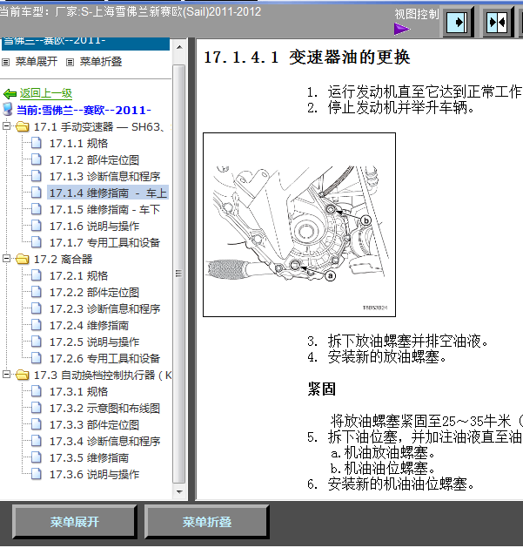This screenshot has height=548, width=523.
Task: Open 17.3.4 诊断信息和程序
Action: 104,441
